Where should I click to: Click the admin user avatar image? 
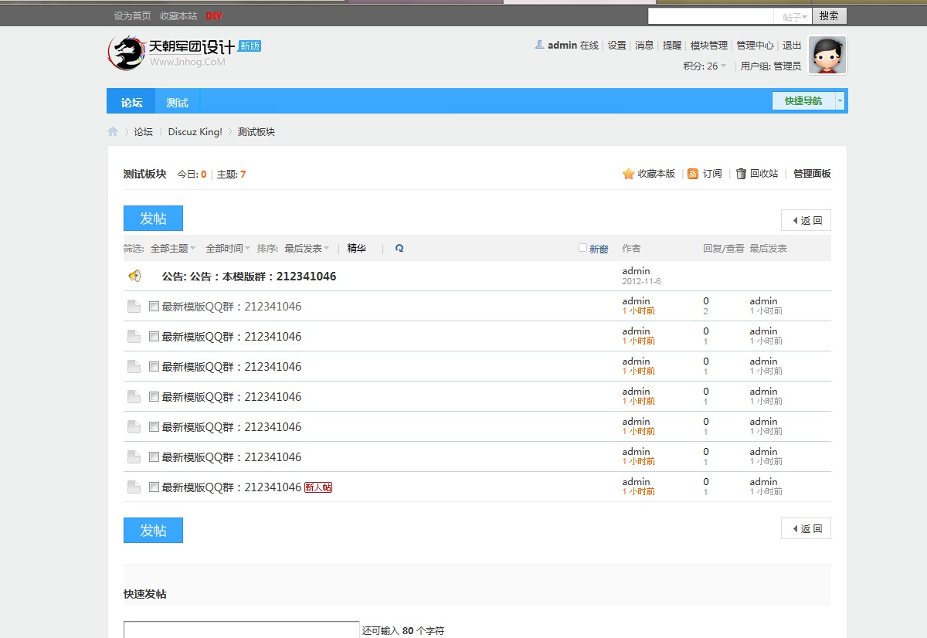(827, 55)
